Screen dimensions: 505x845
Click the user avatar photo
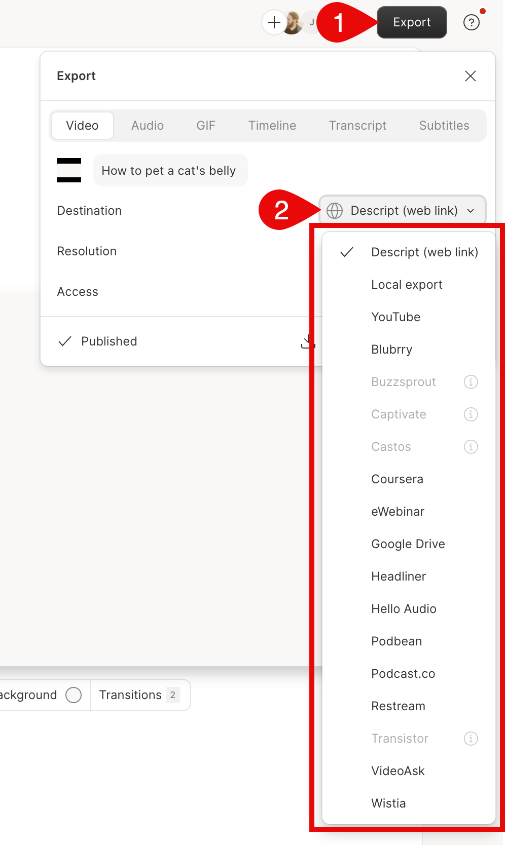293,23
